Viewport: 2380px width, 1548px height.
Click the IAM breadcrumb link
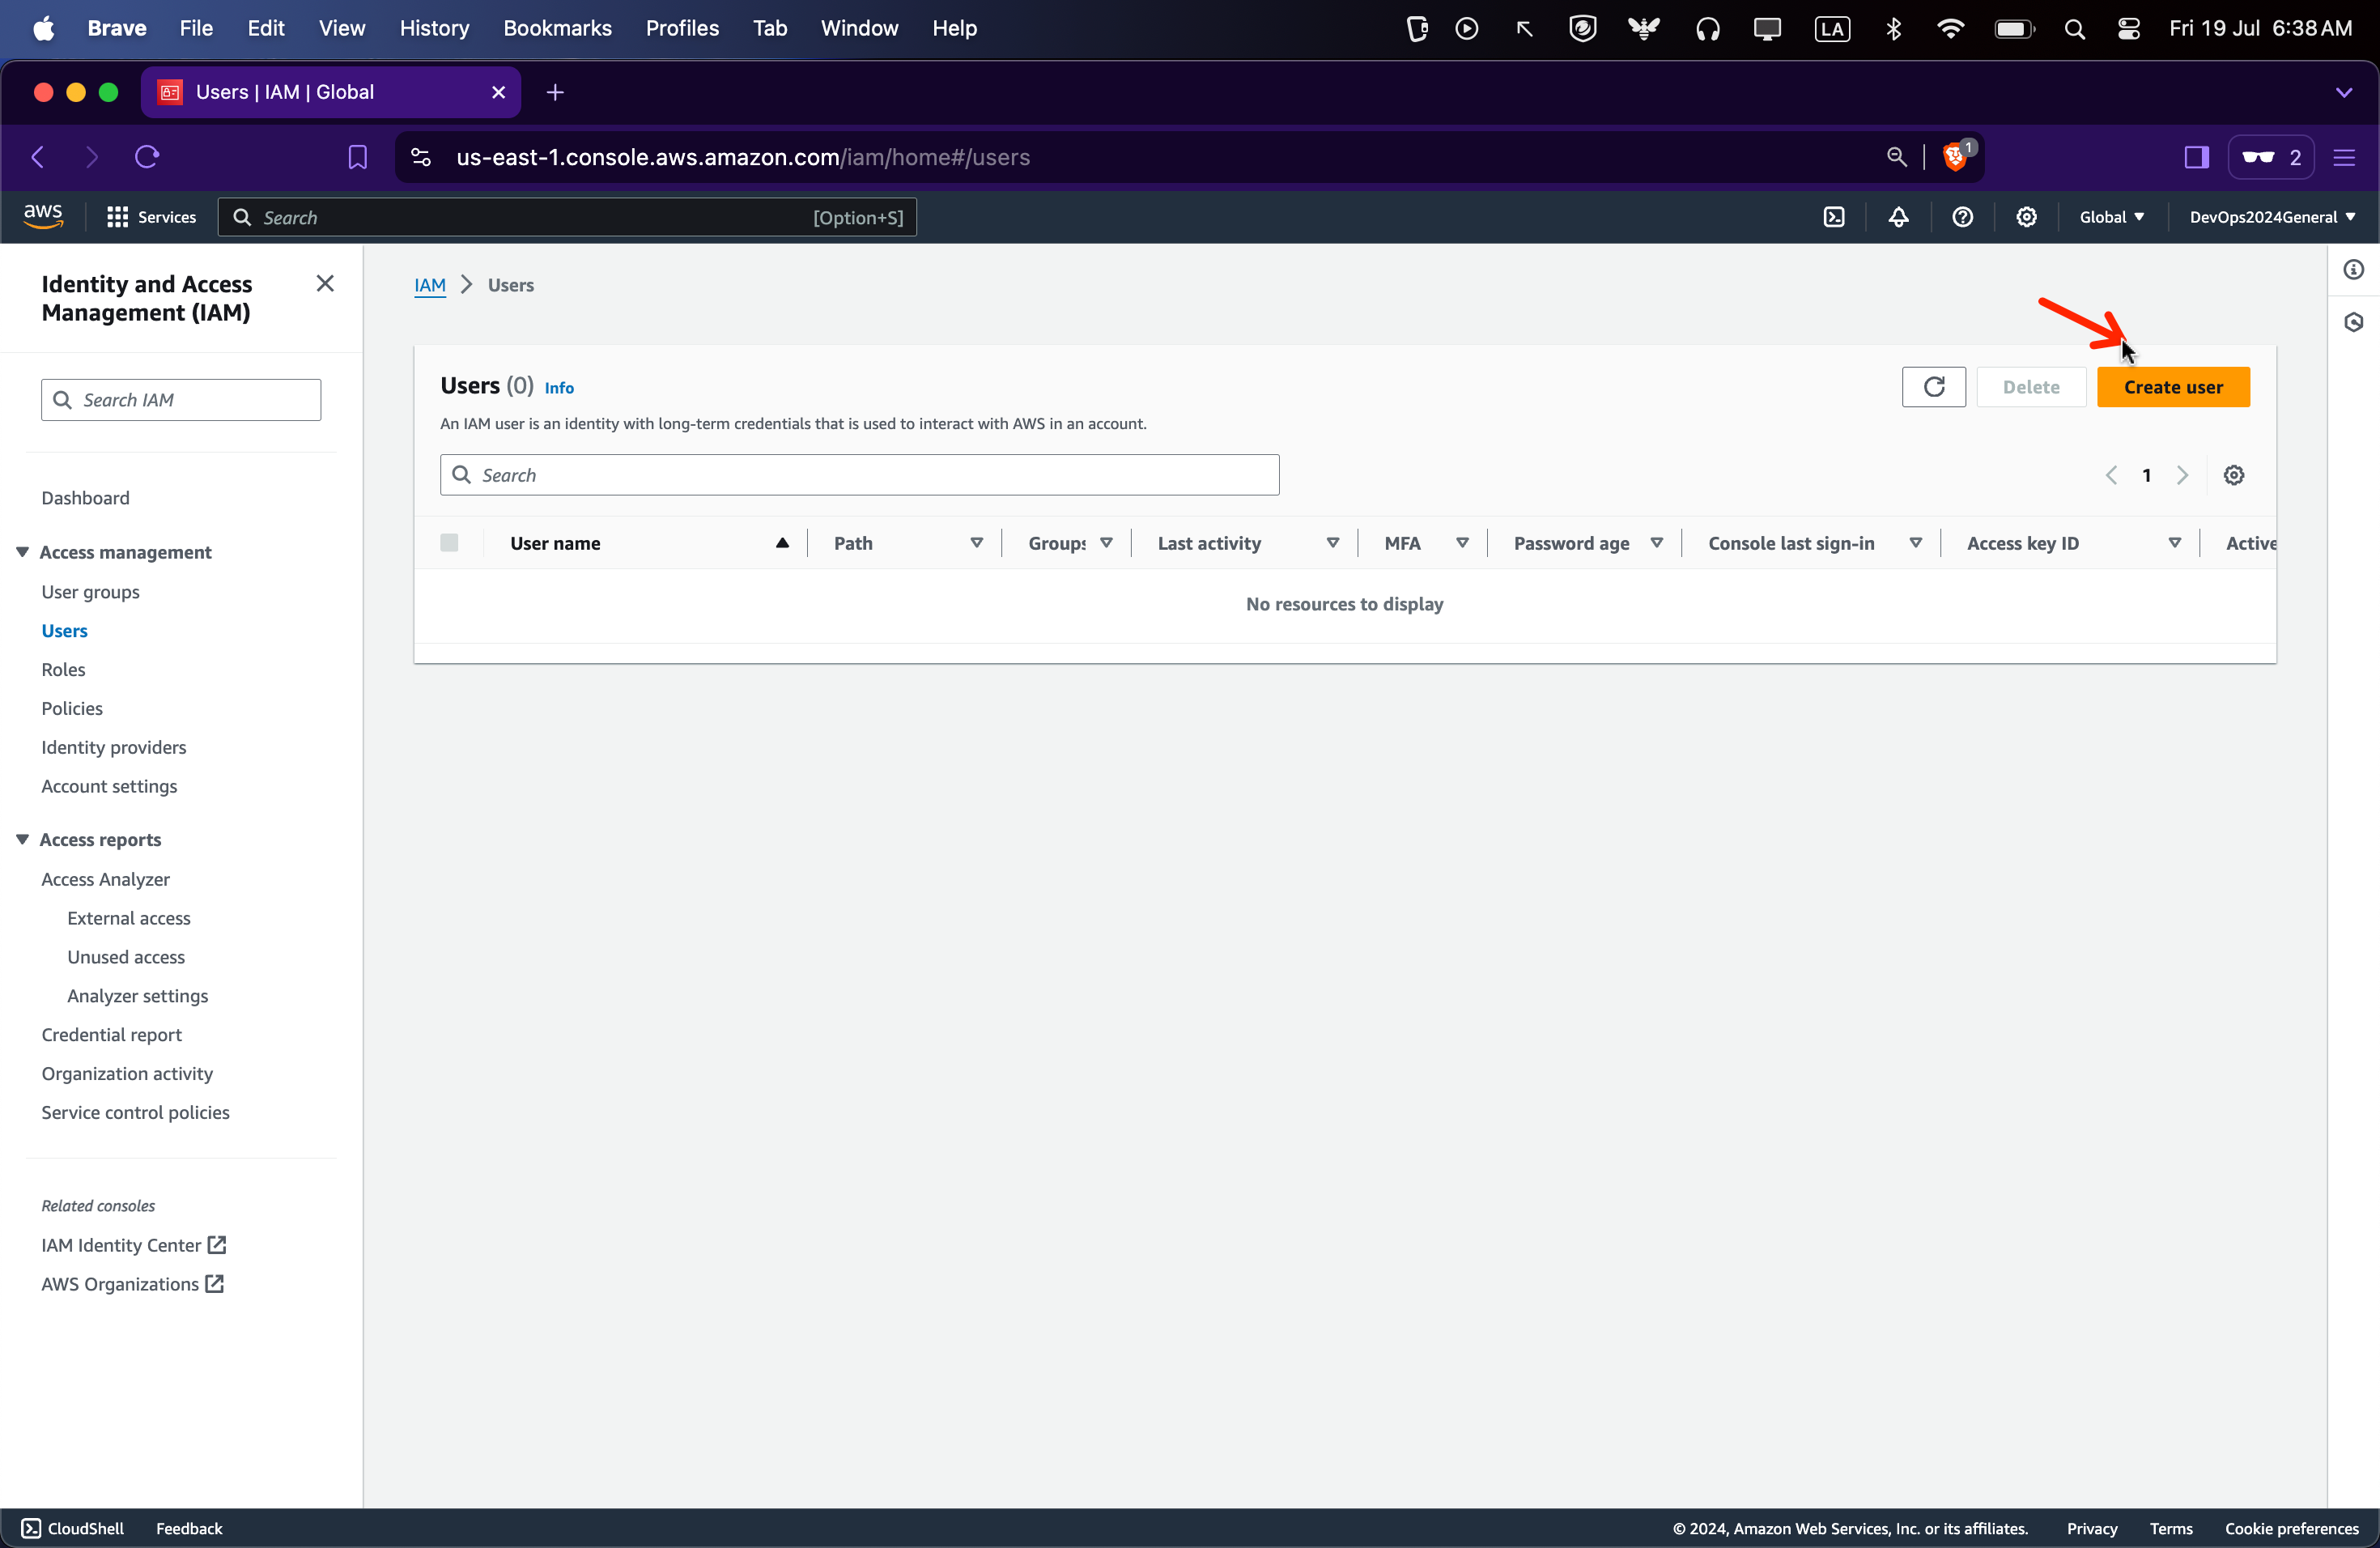coord(430,285)
